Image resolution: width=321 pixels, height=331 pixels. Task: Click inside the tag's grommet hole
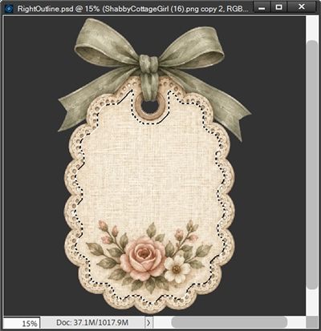tap(150, 107)
